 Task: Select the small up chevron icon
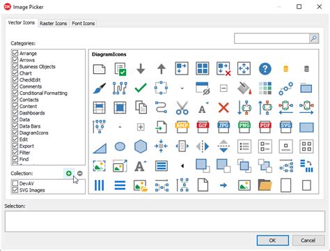pyautogui.click(x=120, y=127)
